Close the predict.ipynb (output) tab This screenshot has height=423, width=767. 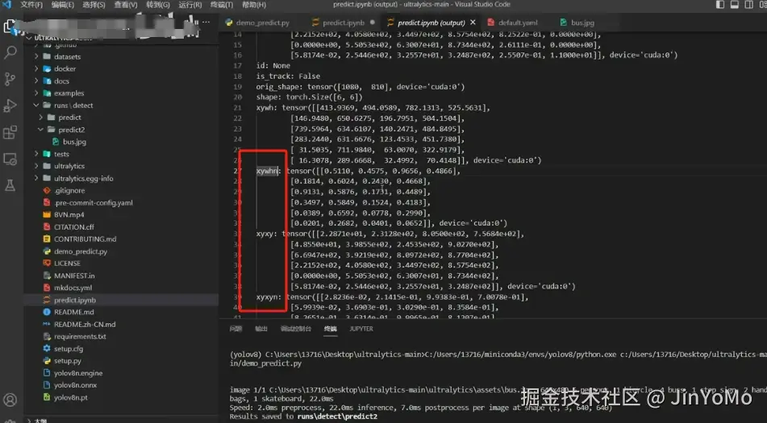473,23
